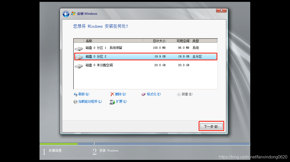Viewport: 290px width, 162px height.
Task: Click drive icon for 磁盘 0 分区 2
Action: pos(79,57)
